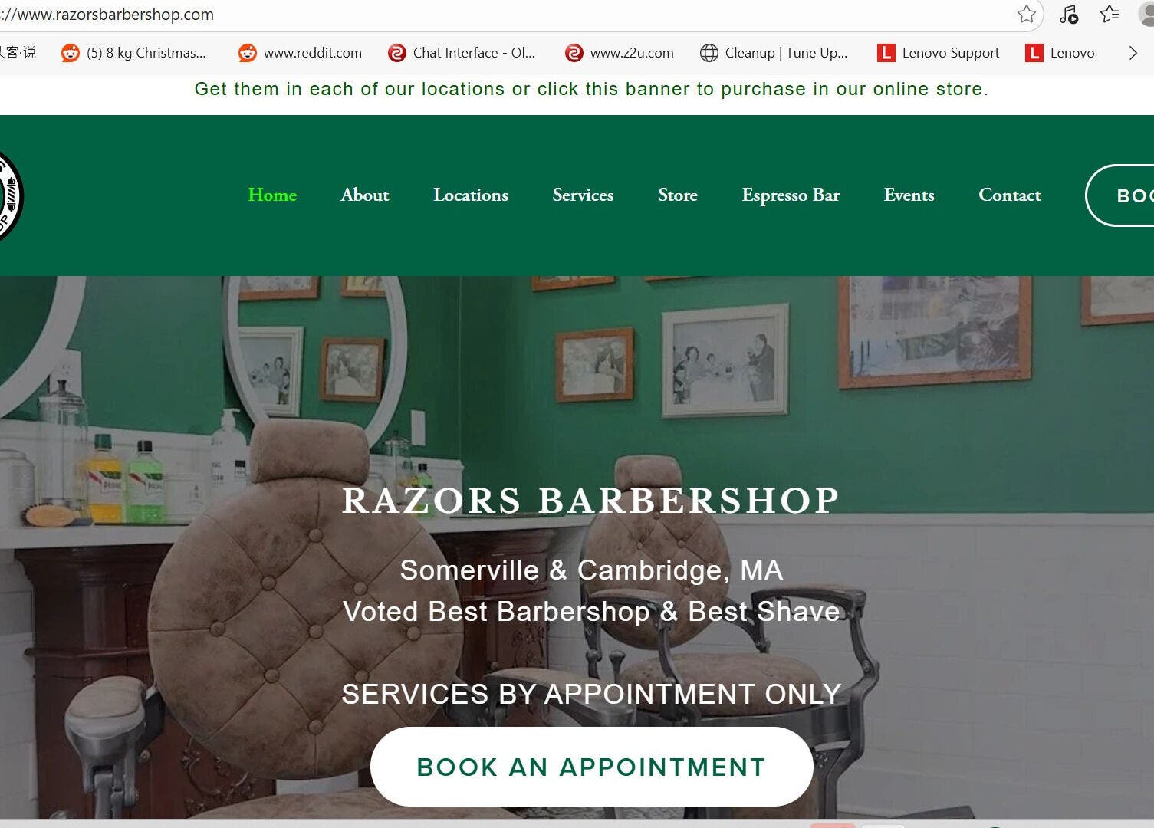Go to the Events page
The height and width of the screenshot is (828, 1154).
[909, 195]
